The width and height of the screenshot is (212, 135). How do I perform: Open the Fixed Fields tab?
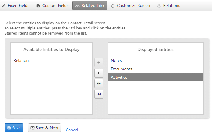click(x=16, y=5)
